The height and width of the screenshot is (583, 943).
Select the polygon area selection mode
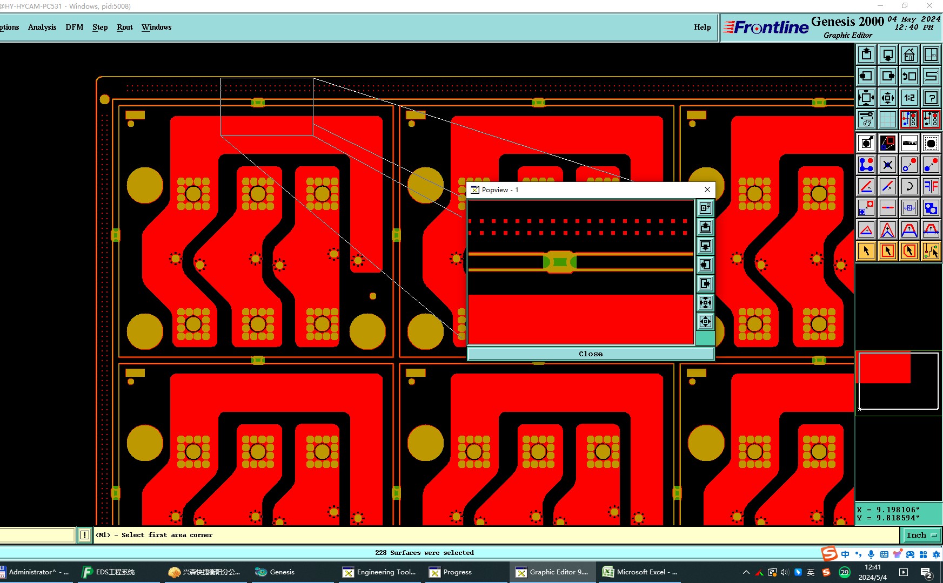(x=909, y=251)
